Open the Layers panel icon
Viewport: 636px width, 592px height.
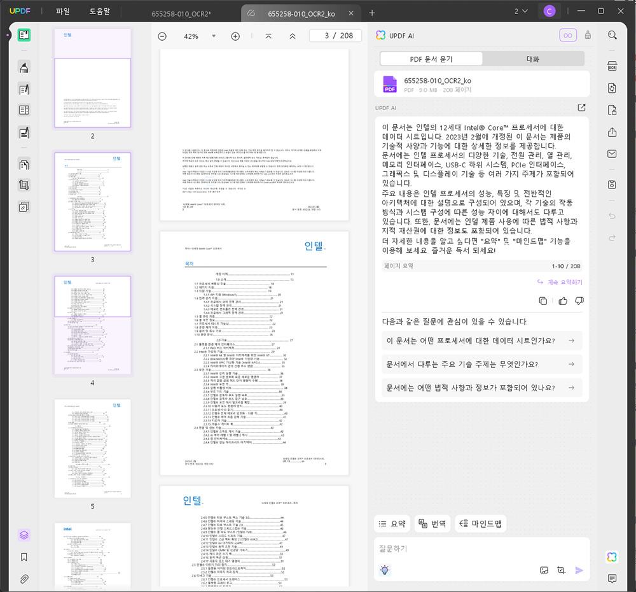click(24, 535)
